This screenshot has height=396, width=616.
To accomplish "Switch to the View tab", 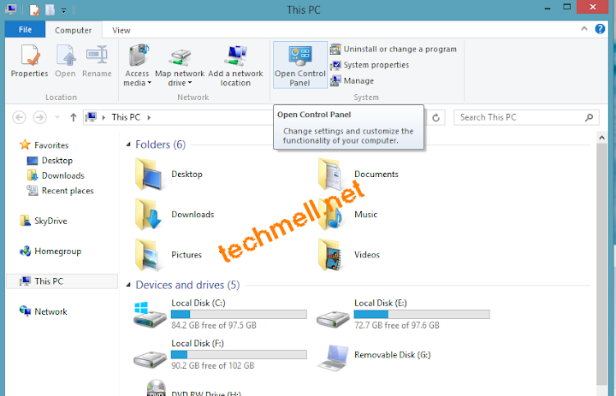I will pyautogui.click(x=121, y=30).
